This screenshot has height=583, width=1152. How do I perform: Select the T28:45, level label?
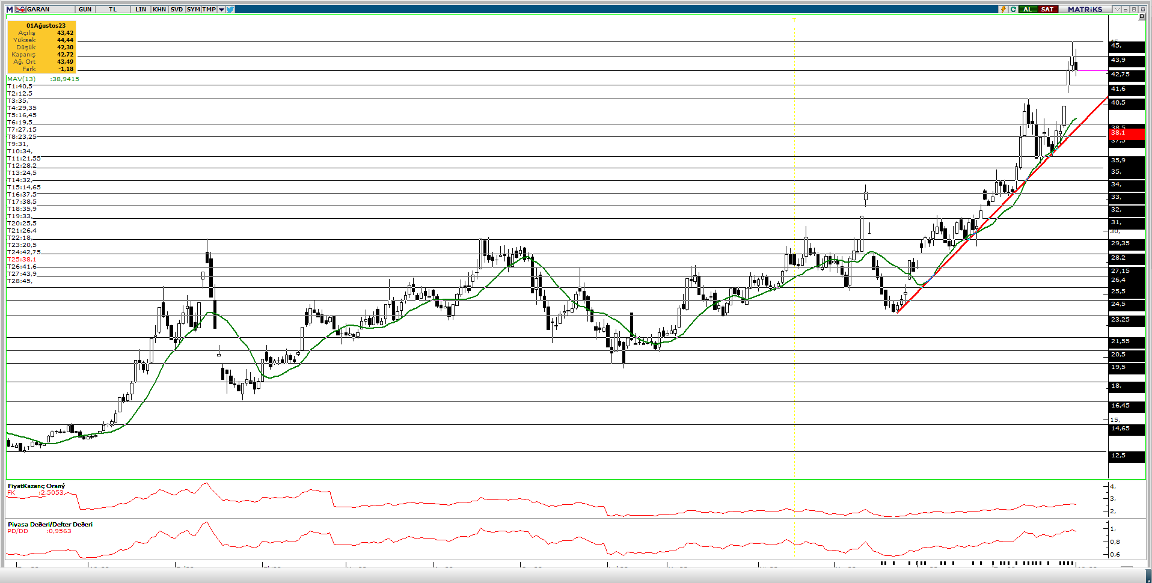(19, 281)
